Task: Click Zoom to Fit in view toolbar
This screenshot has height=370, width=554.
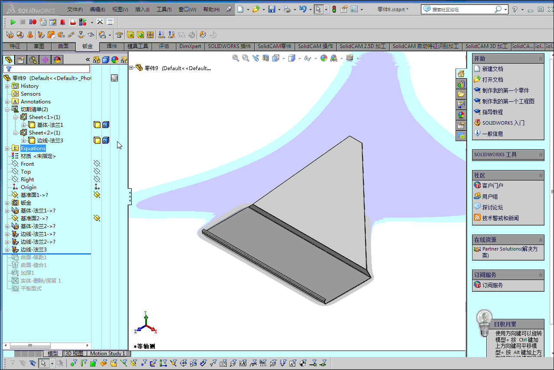Action: tap(235, 58)
